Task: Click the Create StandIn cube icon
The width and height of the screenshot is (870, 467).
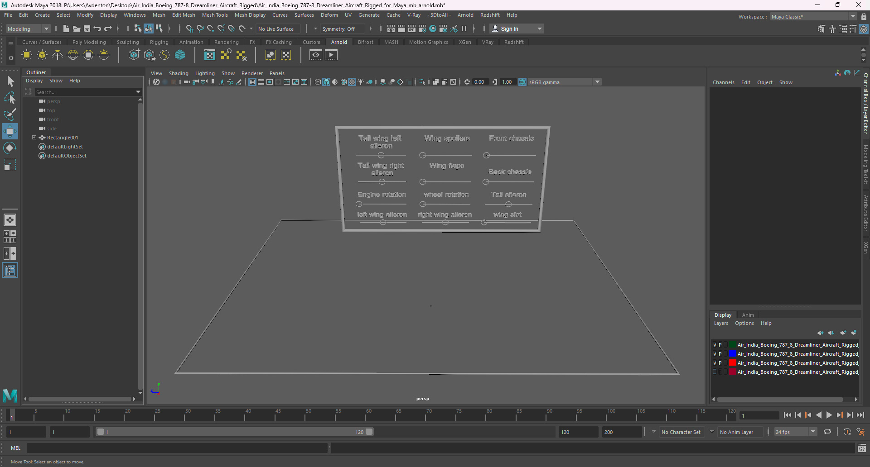Action: coord(134,55)
